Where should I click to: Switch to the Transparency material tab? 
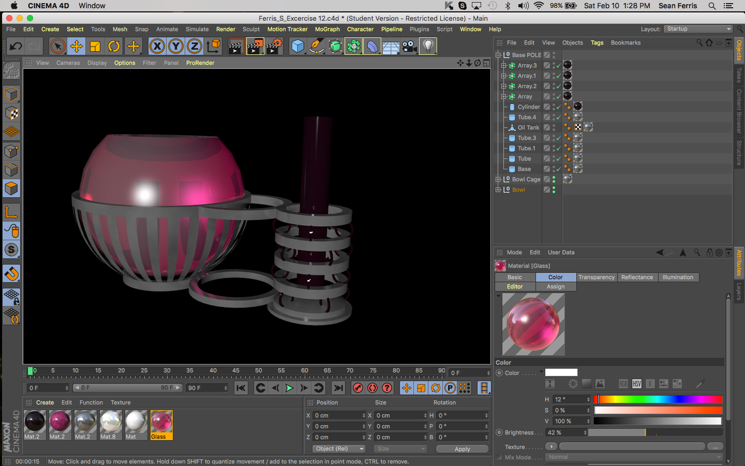pyautogui.click(x=596, y=278)
